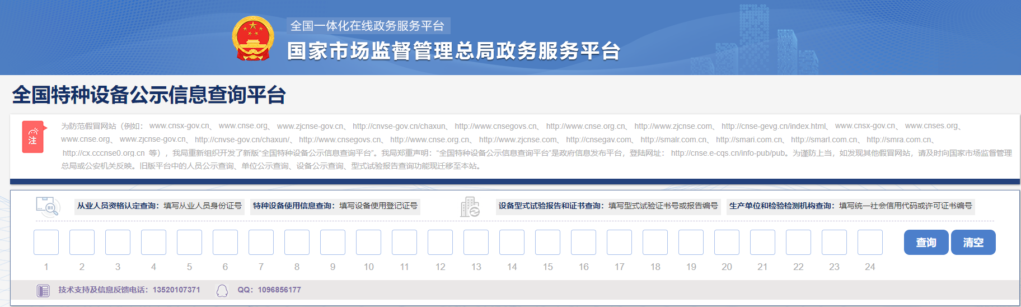Click the QQ penguin icon
1021x307 pixels.
[x=222, y=290]
